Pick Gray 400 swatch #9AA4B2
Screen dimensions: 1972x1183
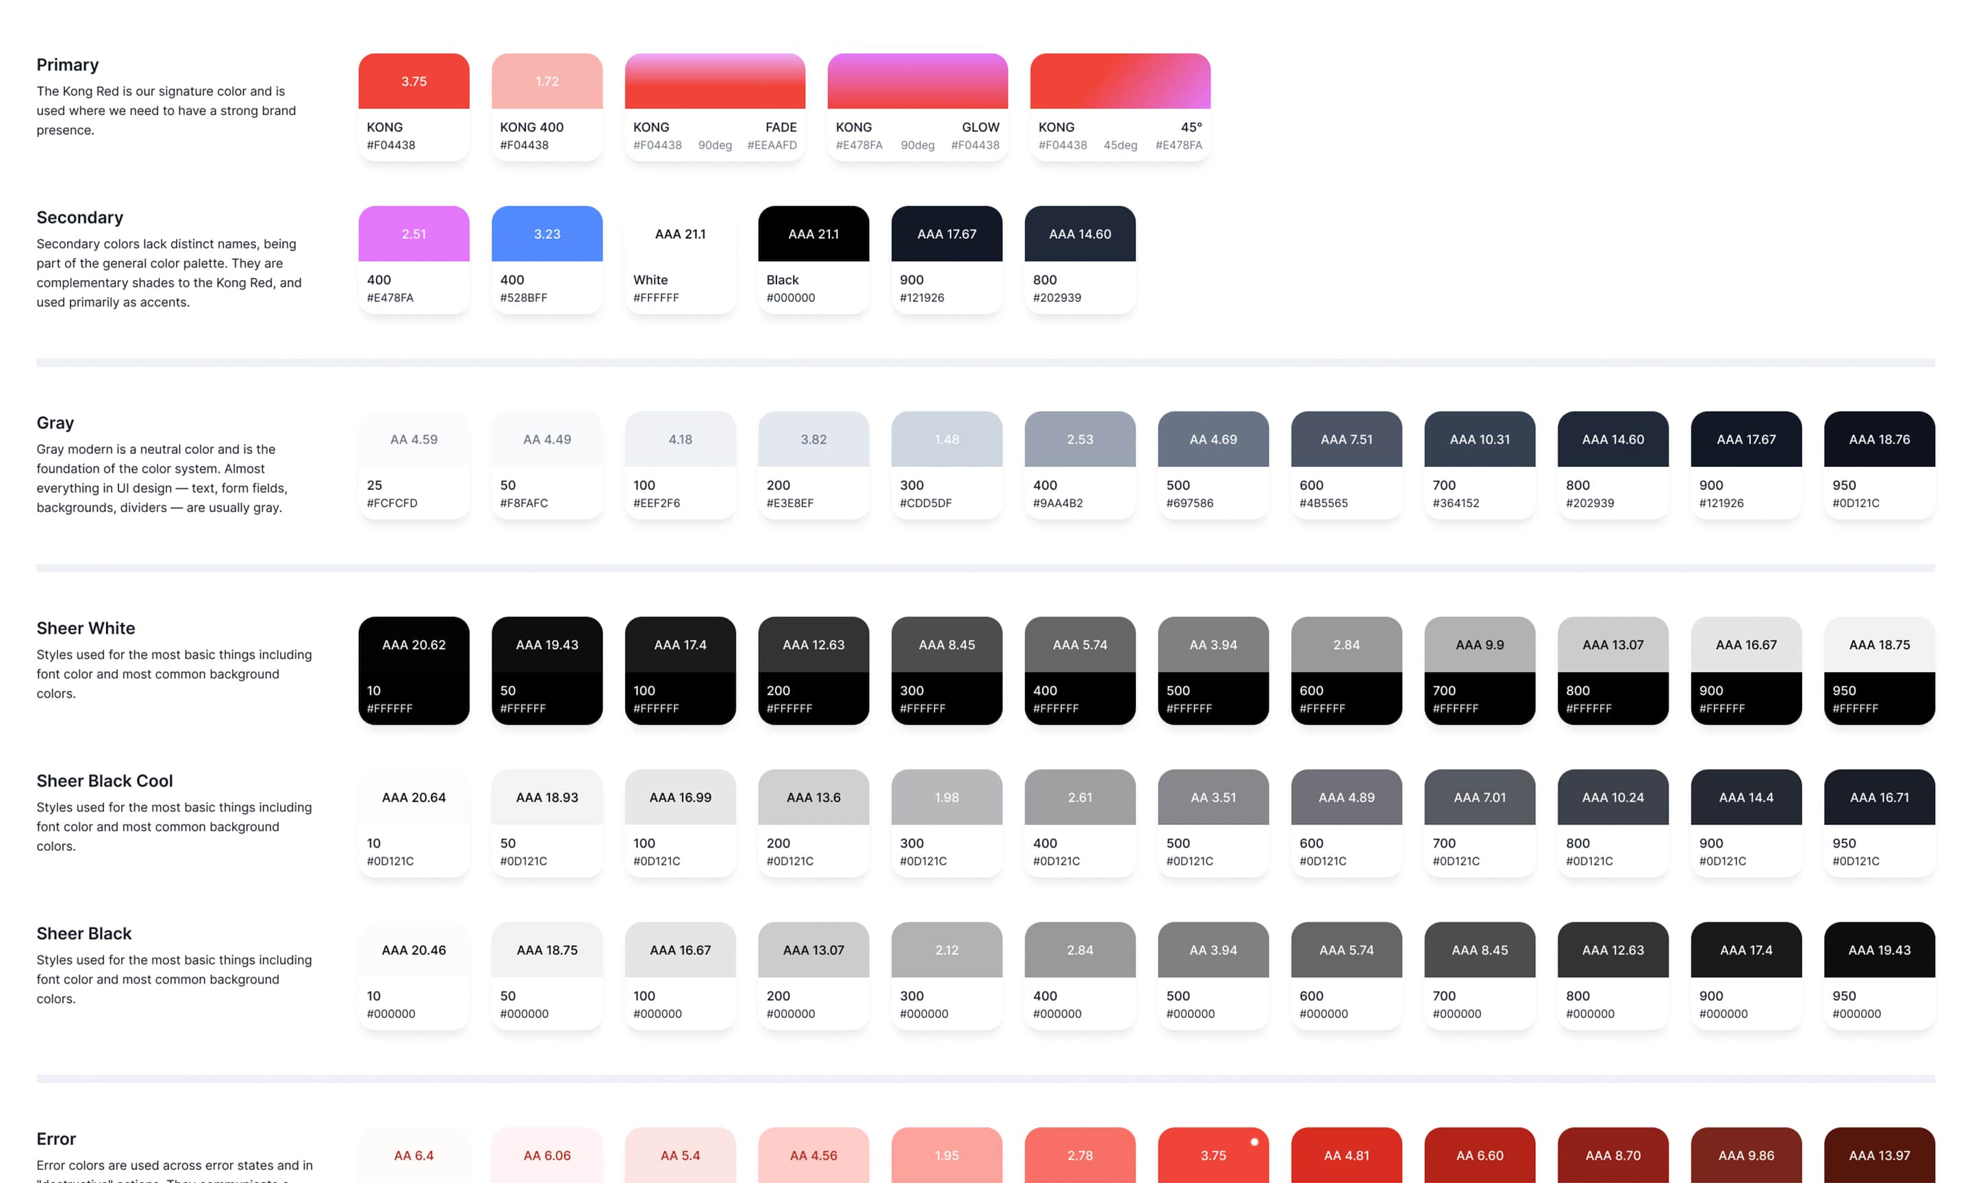pyautogui.click(x=1080, y=465)
